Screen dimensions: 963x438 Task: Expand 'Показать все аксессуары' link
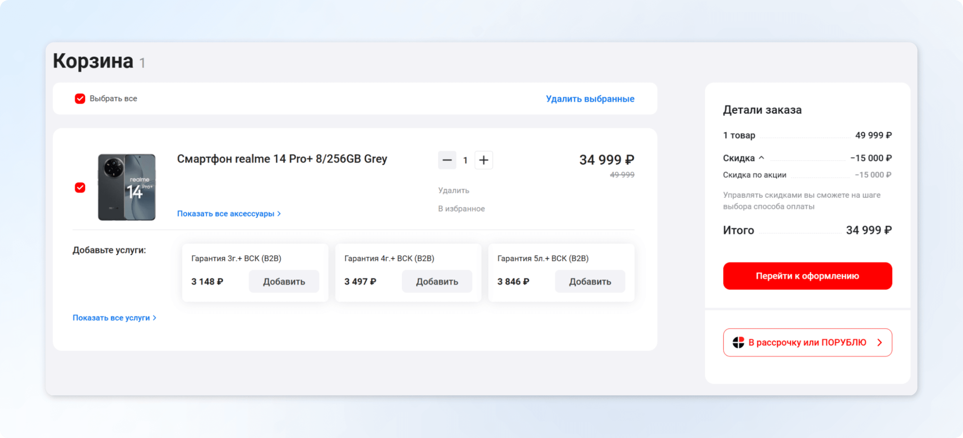click(229, 213)
